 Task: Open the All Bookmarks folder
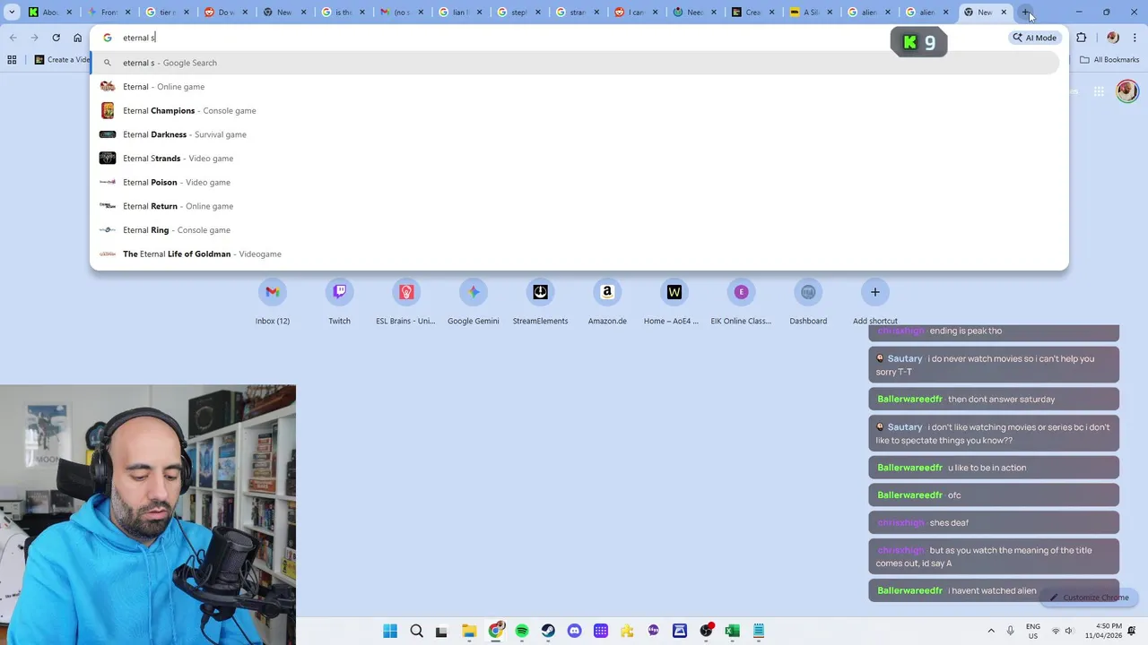(x=1109, y=60)
